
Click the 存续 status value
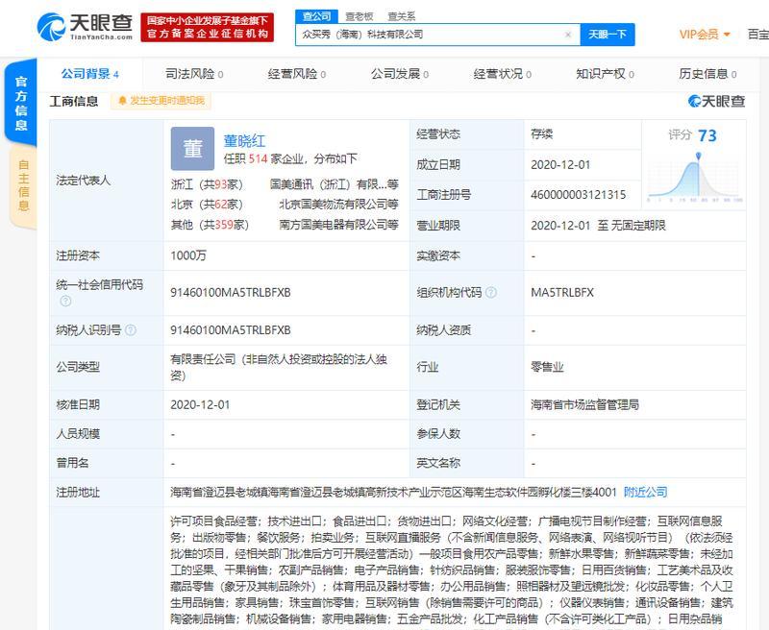pos(541,134)
